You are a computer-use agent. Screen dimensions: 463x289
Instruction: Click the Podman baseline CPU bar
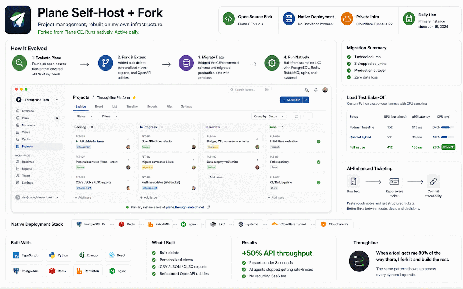click(447, 127)
